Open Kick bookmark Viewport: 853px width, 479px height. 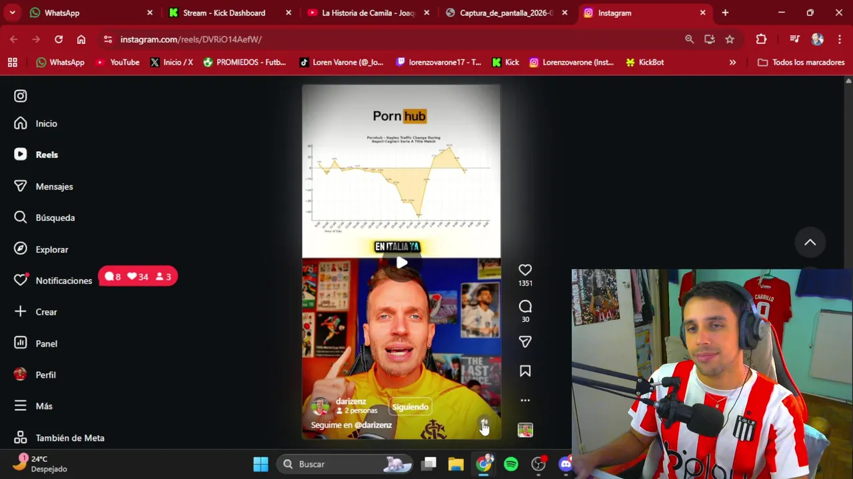[505, 63]
